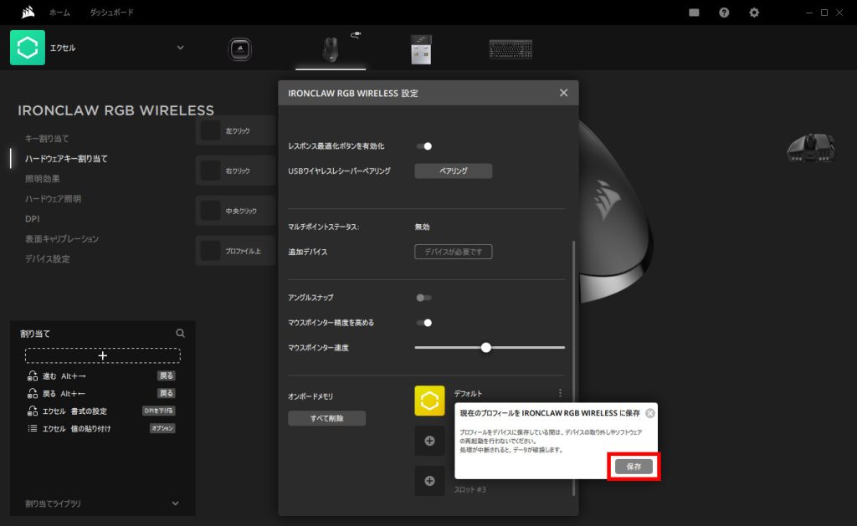Screen dimensions: 857x526
Task: Enable the アングルスナップ switch
Action: point(424,298)
